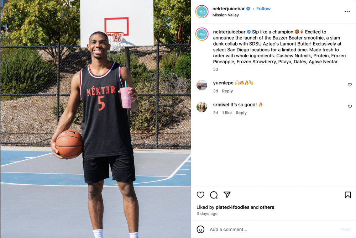This screenshot has height=238, width=356.
Task: Reply to yuenlepe's comment
Action: pyautogui.click(x=227, y=91)
